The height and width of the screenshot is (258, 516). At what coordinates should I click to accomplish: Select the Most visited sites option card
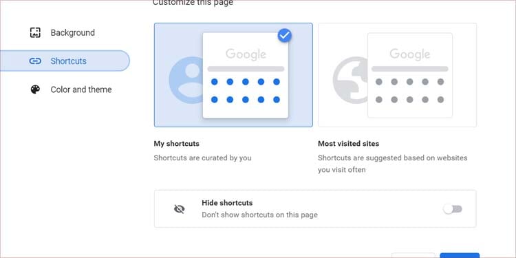pyautogui.click(x=397, y=75)
